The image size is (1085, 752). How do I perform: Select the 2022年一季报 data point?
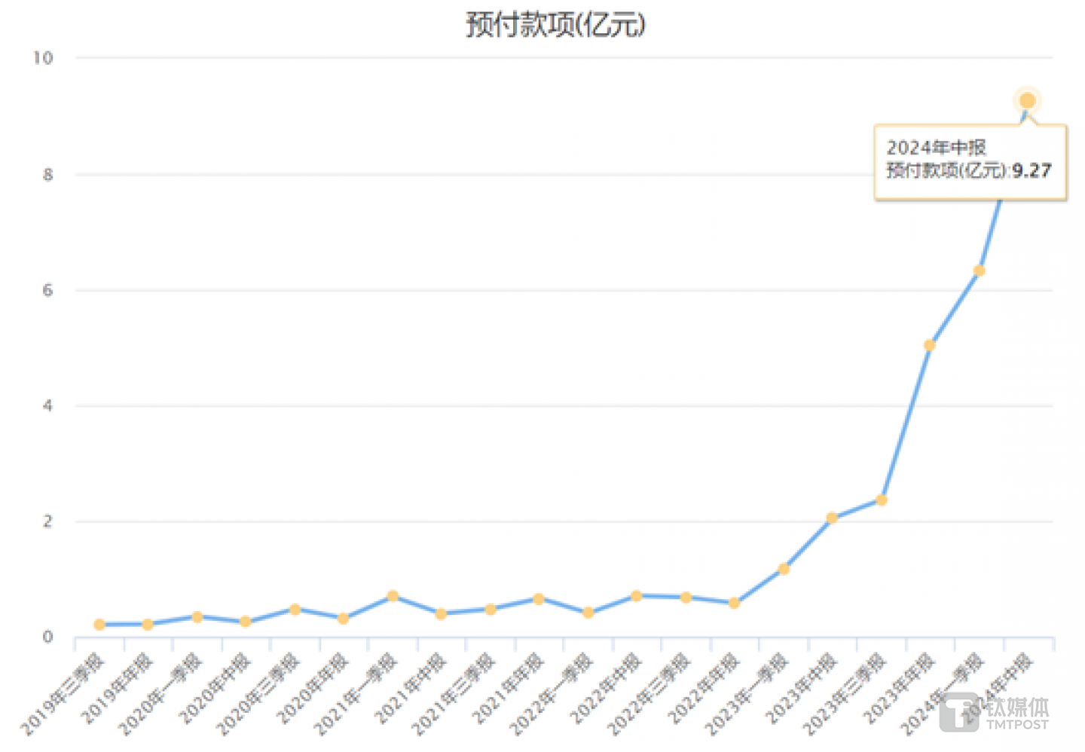588,613
